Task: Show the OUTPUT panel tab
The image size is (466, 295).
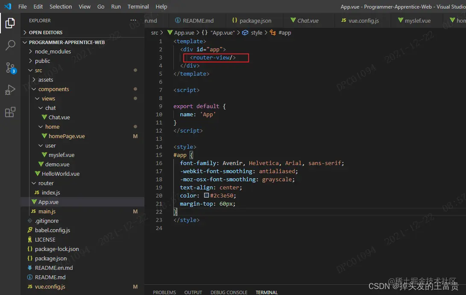Action: click(x=193, y=292)
